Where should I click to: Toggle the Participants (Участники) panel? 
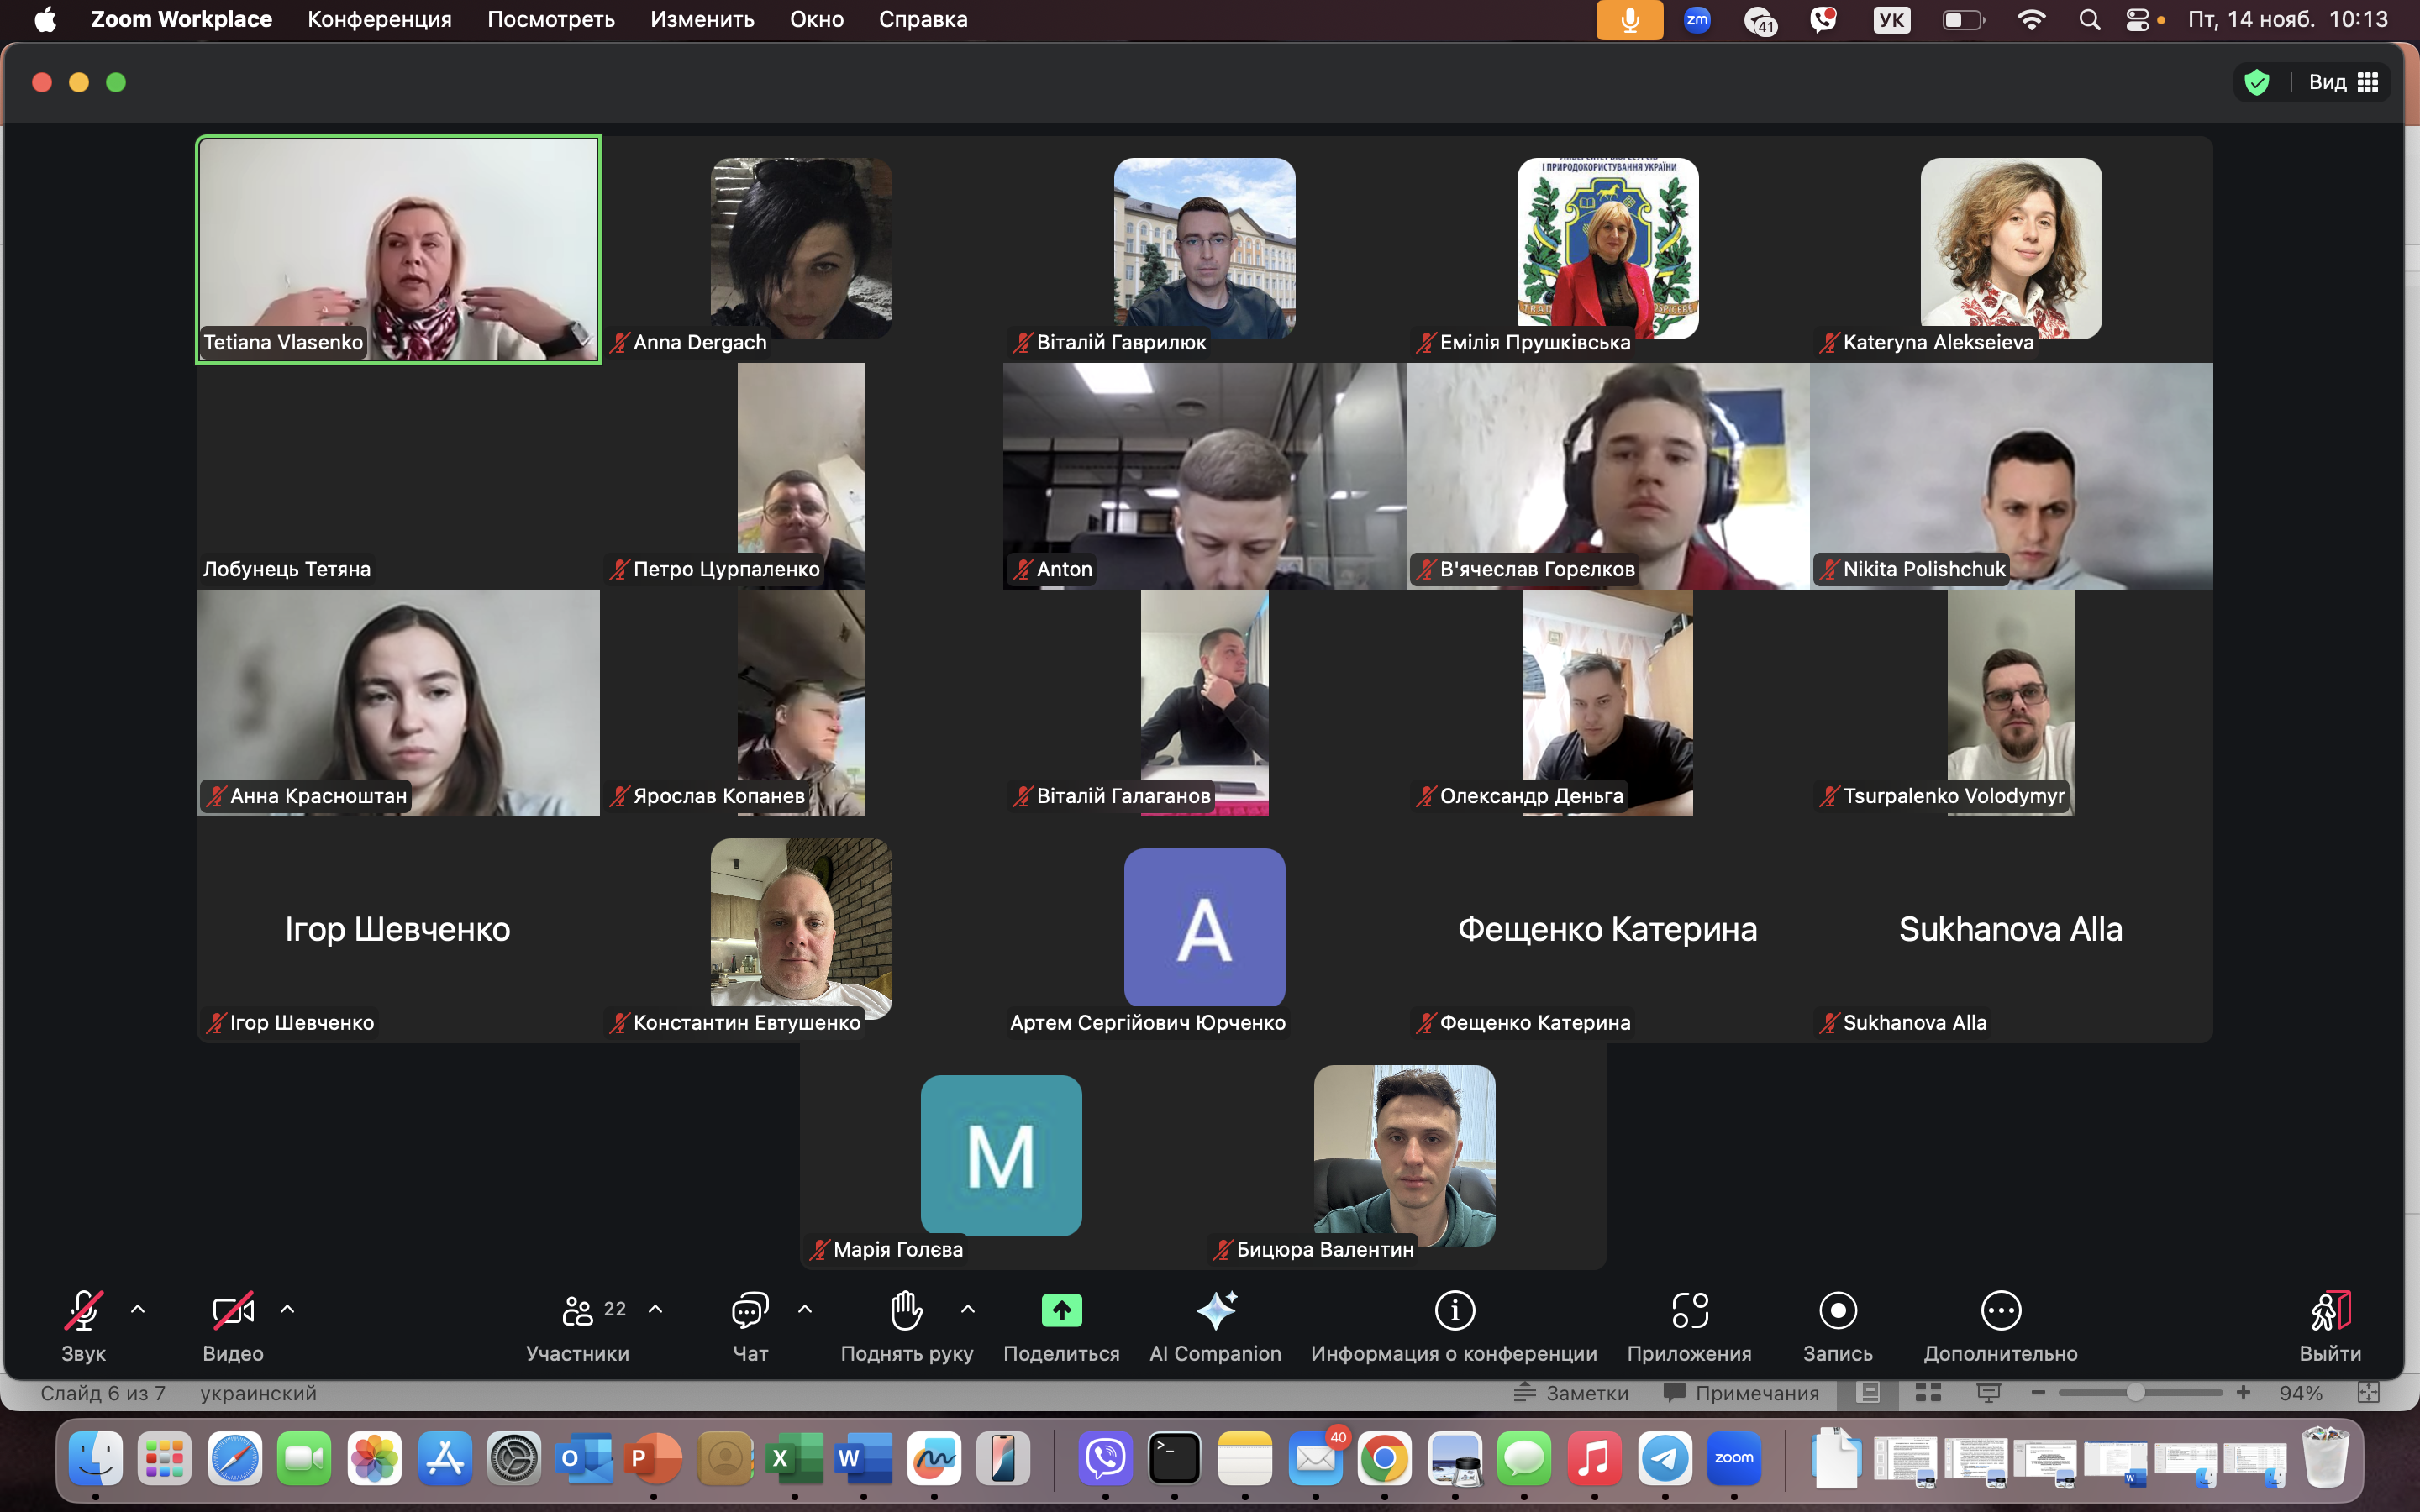tap(578, 1310)
